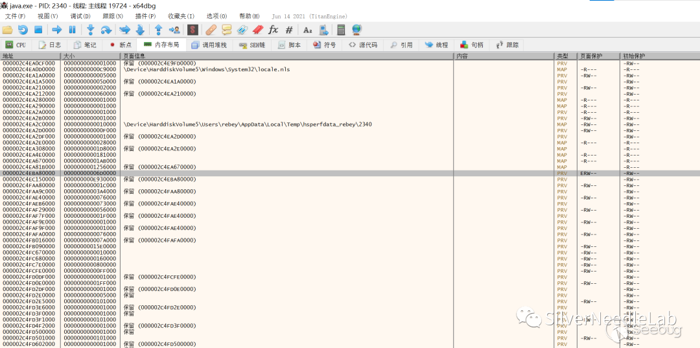
Task: Click the 页面保护 column header
Action: [590, 56]
